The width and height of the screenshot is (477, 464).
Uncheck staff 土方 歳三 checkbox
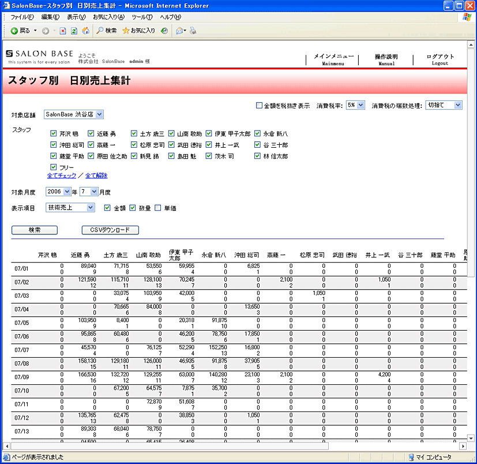coord(134,133)
